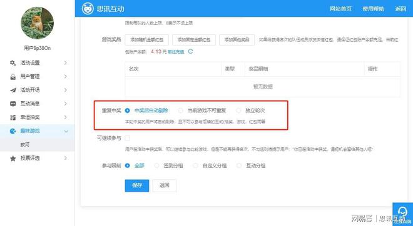Open 幸运抽奖 menu label

30,117
